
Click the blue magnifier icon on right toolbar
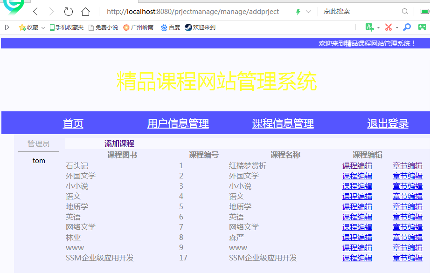pyautogui.click(x=407, y=27)
